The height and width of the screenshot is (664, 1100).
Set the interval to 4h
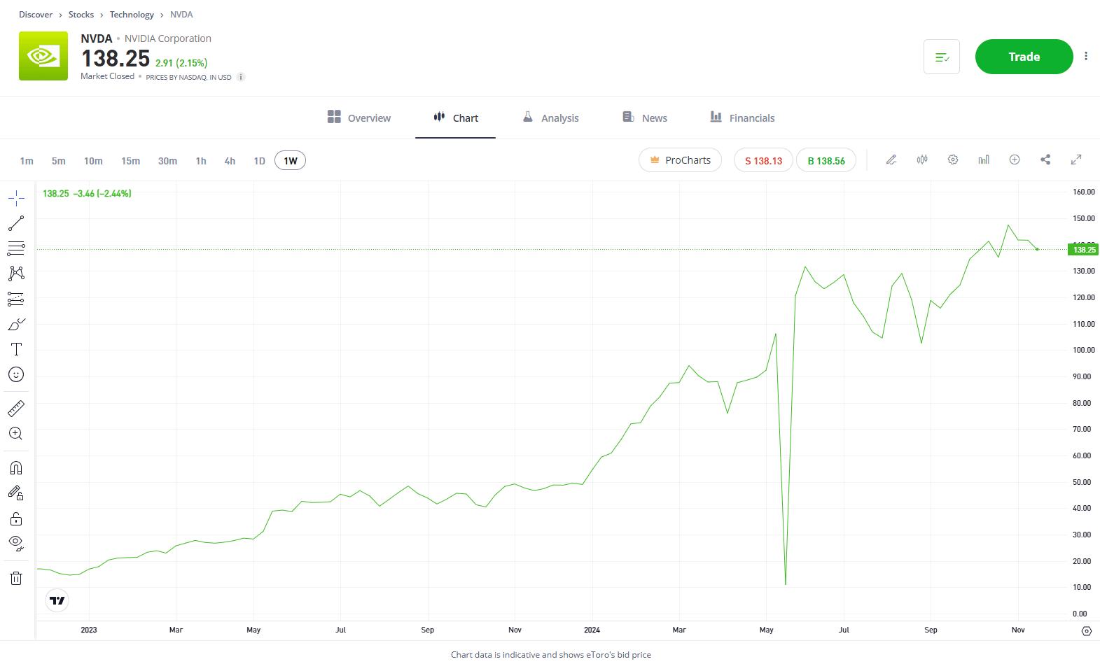(230, 161)
